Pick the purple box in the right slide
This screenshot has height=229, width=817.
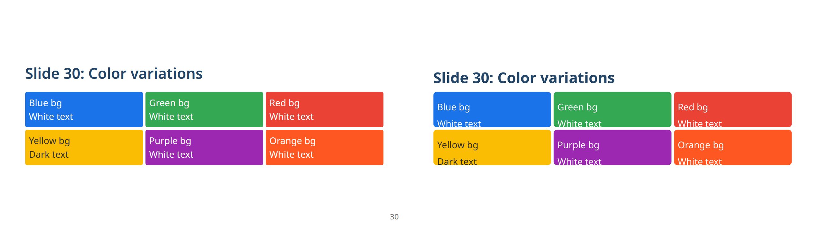click(x=612, y=147)
